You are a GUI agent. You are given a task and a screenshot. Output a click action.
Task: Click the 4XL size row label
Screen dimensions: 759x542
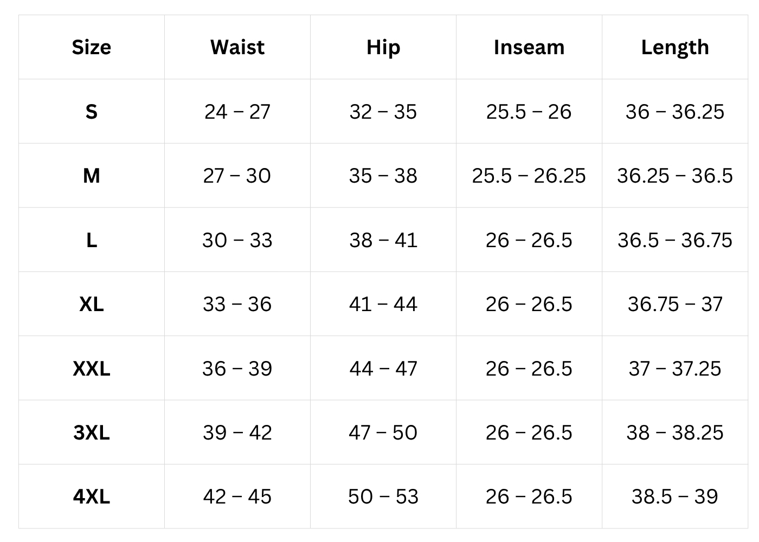tap(92, 496)
